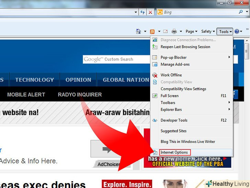Image resolution: width=250 pixels, height=188 pixels.
Task: Click the Pop-up Blocker menu icon
Action: [155, 58]
